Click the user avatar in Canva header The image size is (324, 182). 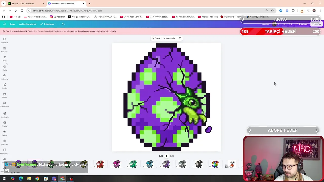(x=274, y=24)
